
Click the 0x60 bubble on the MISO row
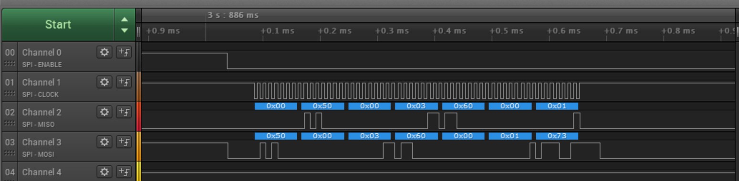(x=463, y=106)
